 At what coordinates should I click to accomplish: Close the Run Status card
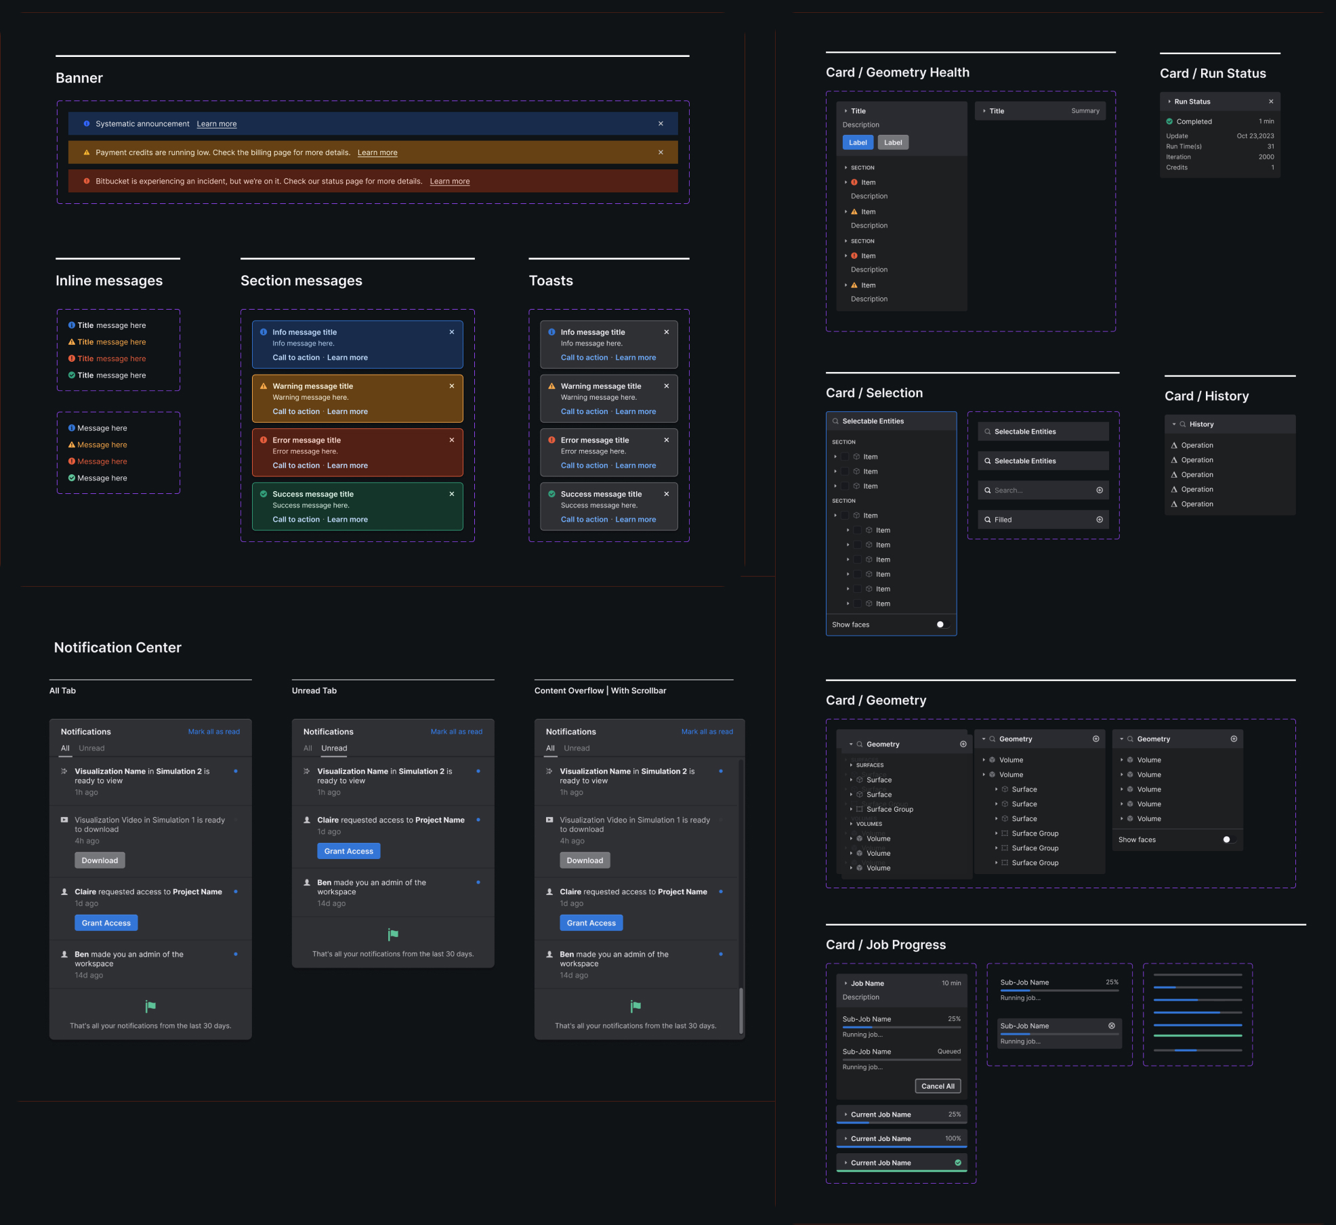pyautogui.click(x=1271, y=102)
